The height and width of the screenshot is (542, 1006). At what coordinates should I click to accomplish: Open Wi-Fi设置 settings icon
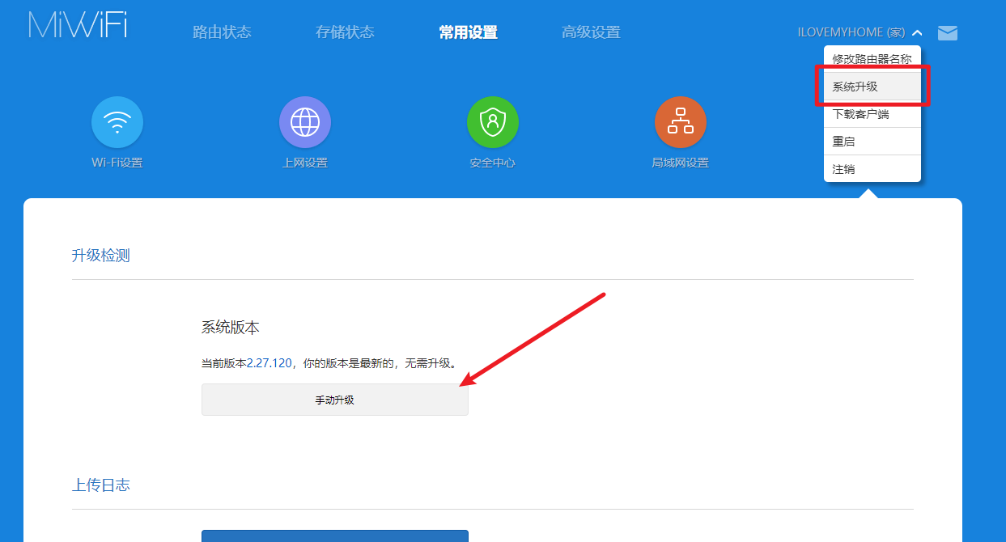[x=117, y=121]
